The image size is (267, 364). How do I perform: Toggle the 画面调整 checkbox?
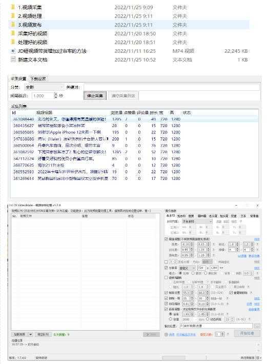point(166,239)
